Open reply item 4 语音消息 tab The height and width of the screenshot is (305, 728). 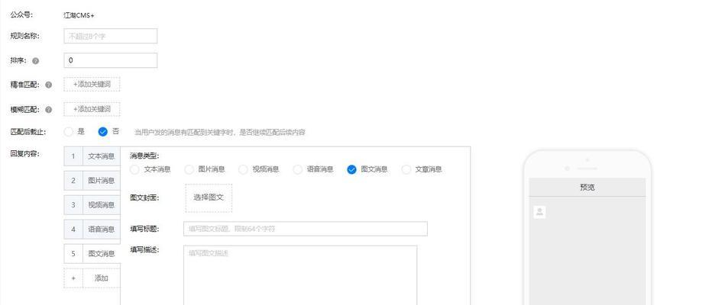pyautogui.click(x=92, y=229)
